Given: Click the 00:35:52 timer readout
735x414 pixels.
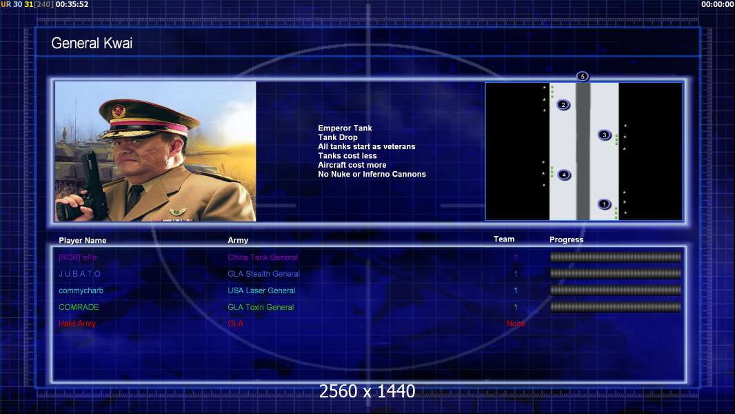Looking at the screenshot, I should click(x=72, y=4).
